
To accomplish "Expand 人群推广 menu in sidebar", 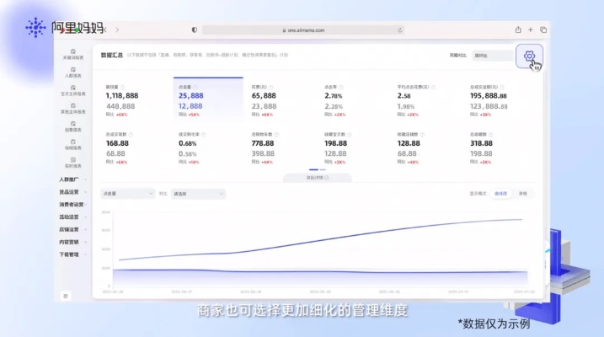I will pyautogui.click(x=73, y=179).
